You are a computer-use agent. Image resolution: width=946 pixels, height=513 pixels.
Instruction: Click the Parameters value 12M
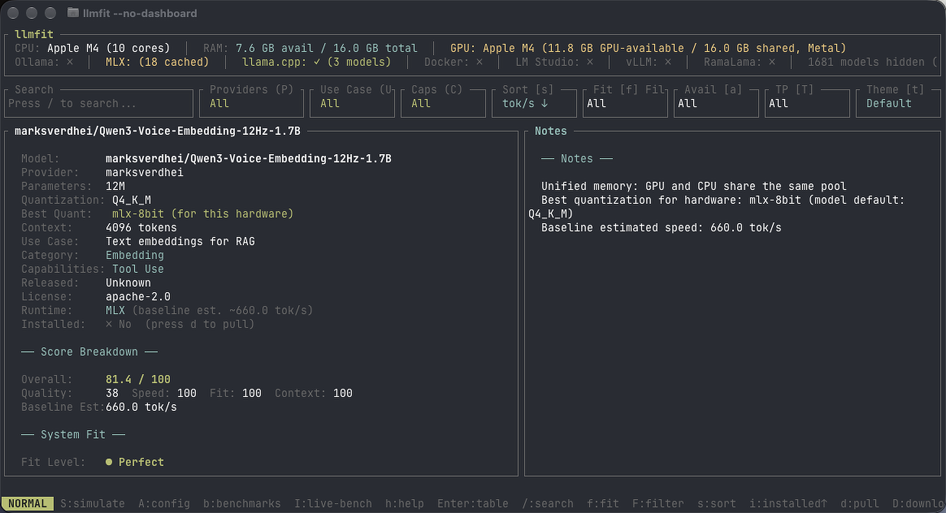click(x=115, y=186)
